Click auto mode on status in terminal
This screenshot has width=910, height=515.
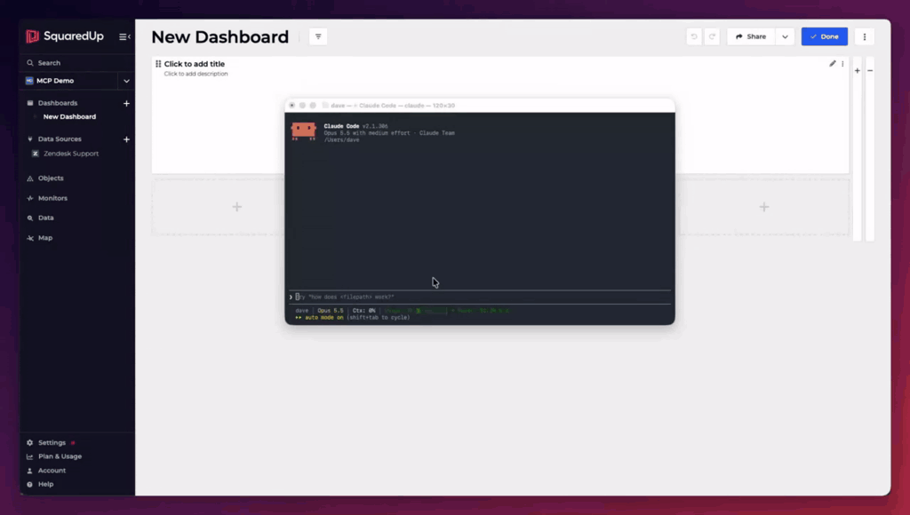tap(323, 318)
